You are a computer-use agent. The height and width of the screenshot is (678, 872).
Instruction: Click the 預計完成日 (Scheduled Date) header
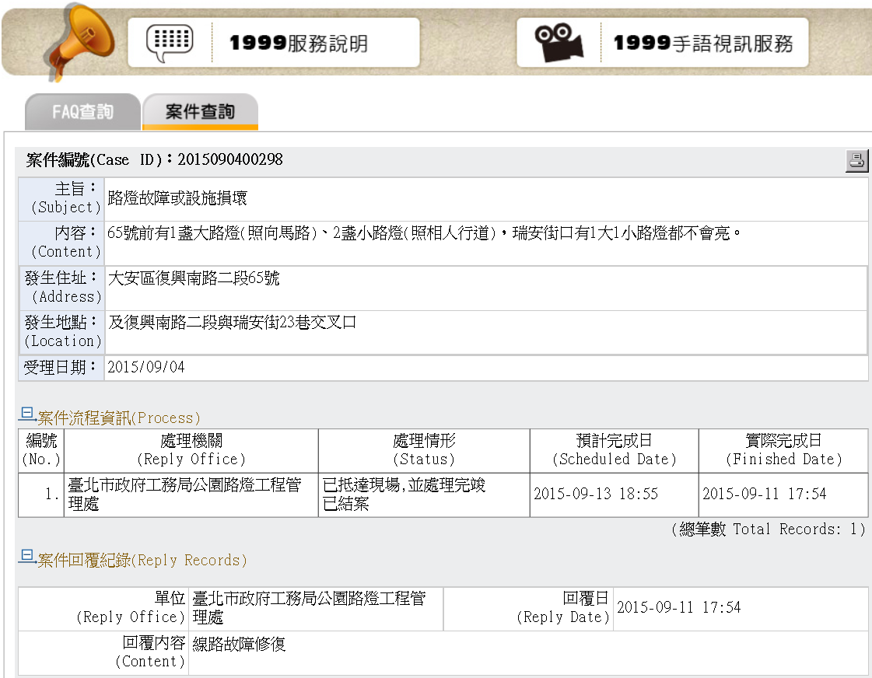click(615, 450)
